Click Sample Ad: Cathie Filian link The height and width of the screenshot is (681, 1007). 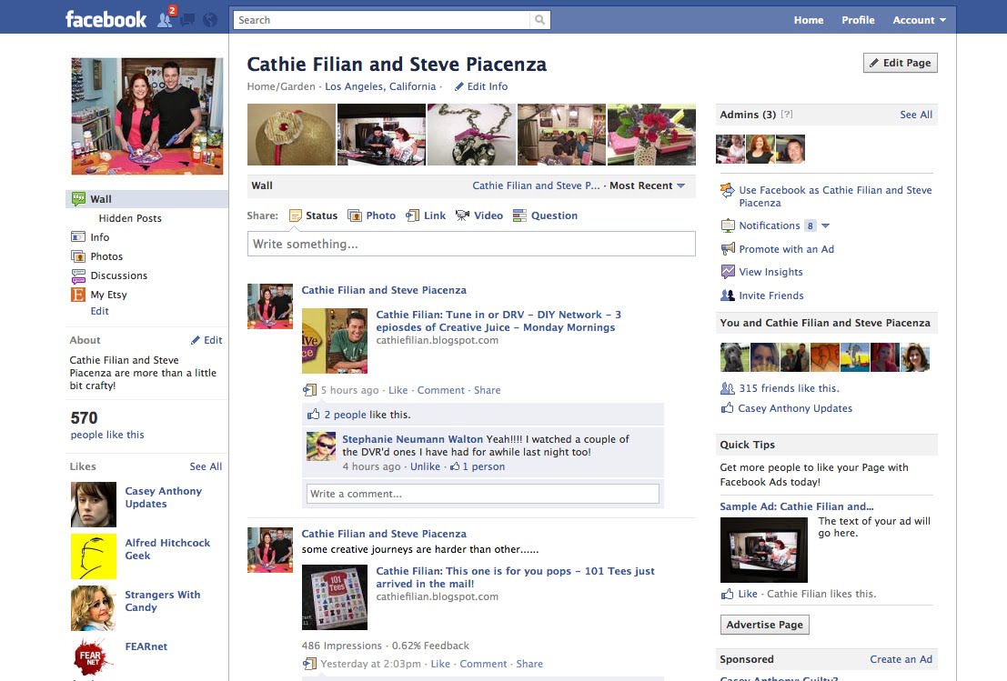(x=796, y=506)
